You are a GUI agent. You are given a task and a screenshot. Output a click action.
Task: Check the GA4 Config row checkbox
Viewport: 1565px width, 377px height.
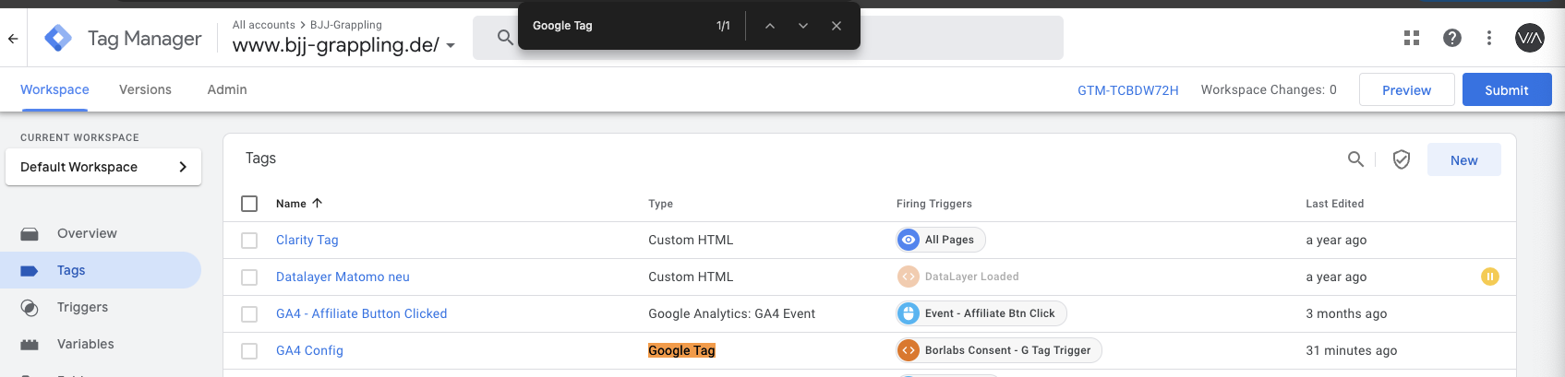pos(249,351)
